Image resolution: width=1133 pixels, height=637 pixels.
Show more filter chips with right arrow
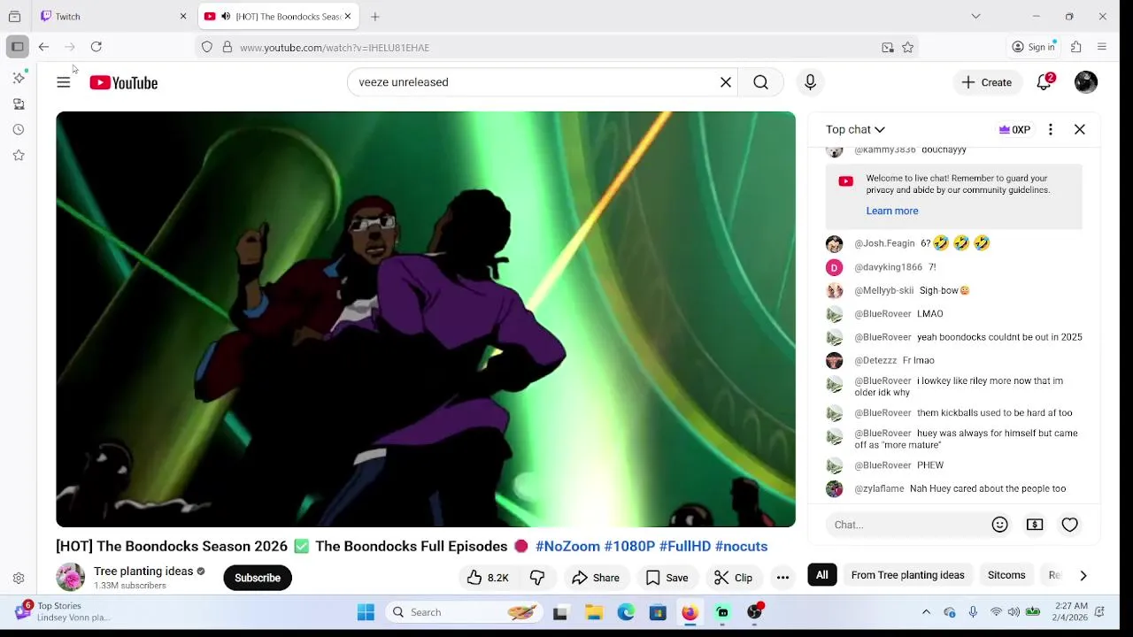(x=1083, y=575)
